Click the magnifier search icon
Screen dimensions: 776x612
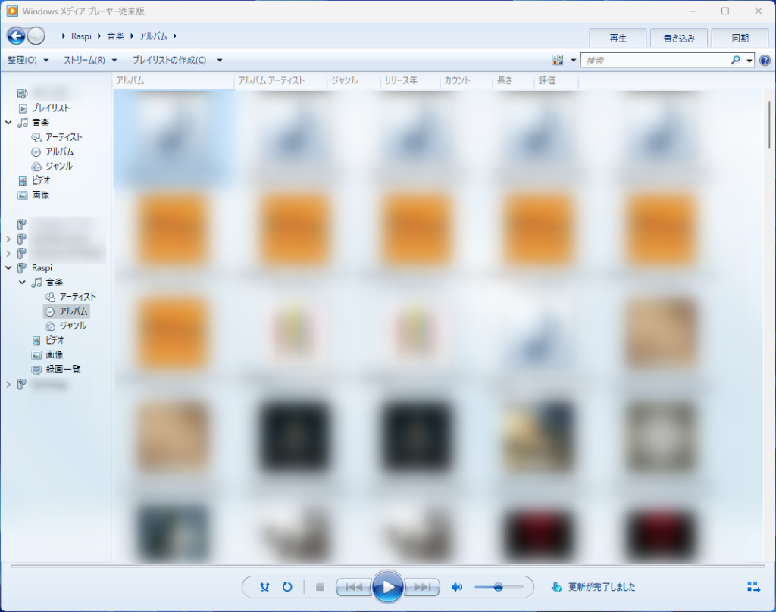[x=735, y=61]
